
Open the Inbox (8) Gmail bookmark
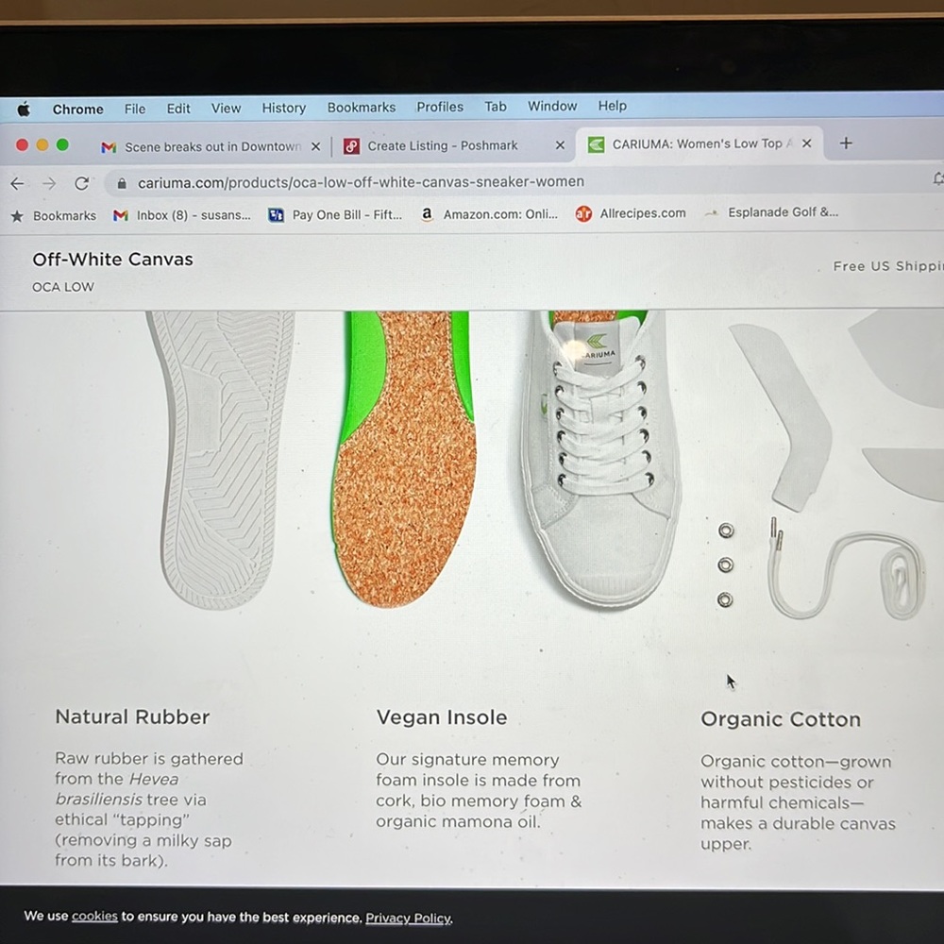pyautogui.click(x=182, y=215)
